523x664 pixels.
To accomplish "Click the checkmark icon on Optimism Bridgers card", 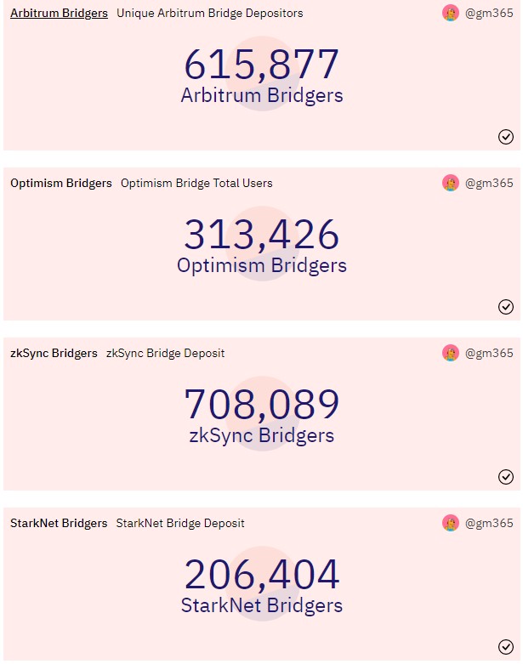I will click(x=506, y=307).
